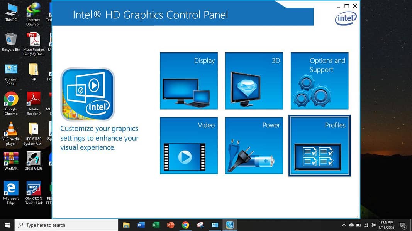Open the Profiles tile

[319, 146]
